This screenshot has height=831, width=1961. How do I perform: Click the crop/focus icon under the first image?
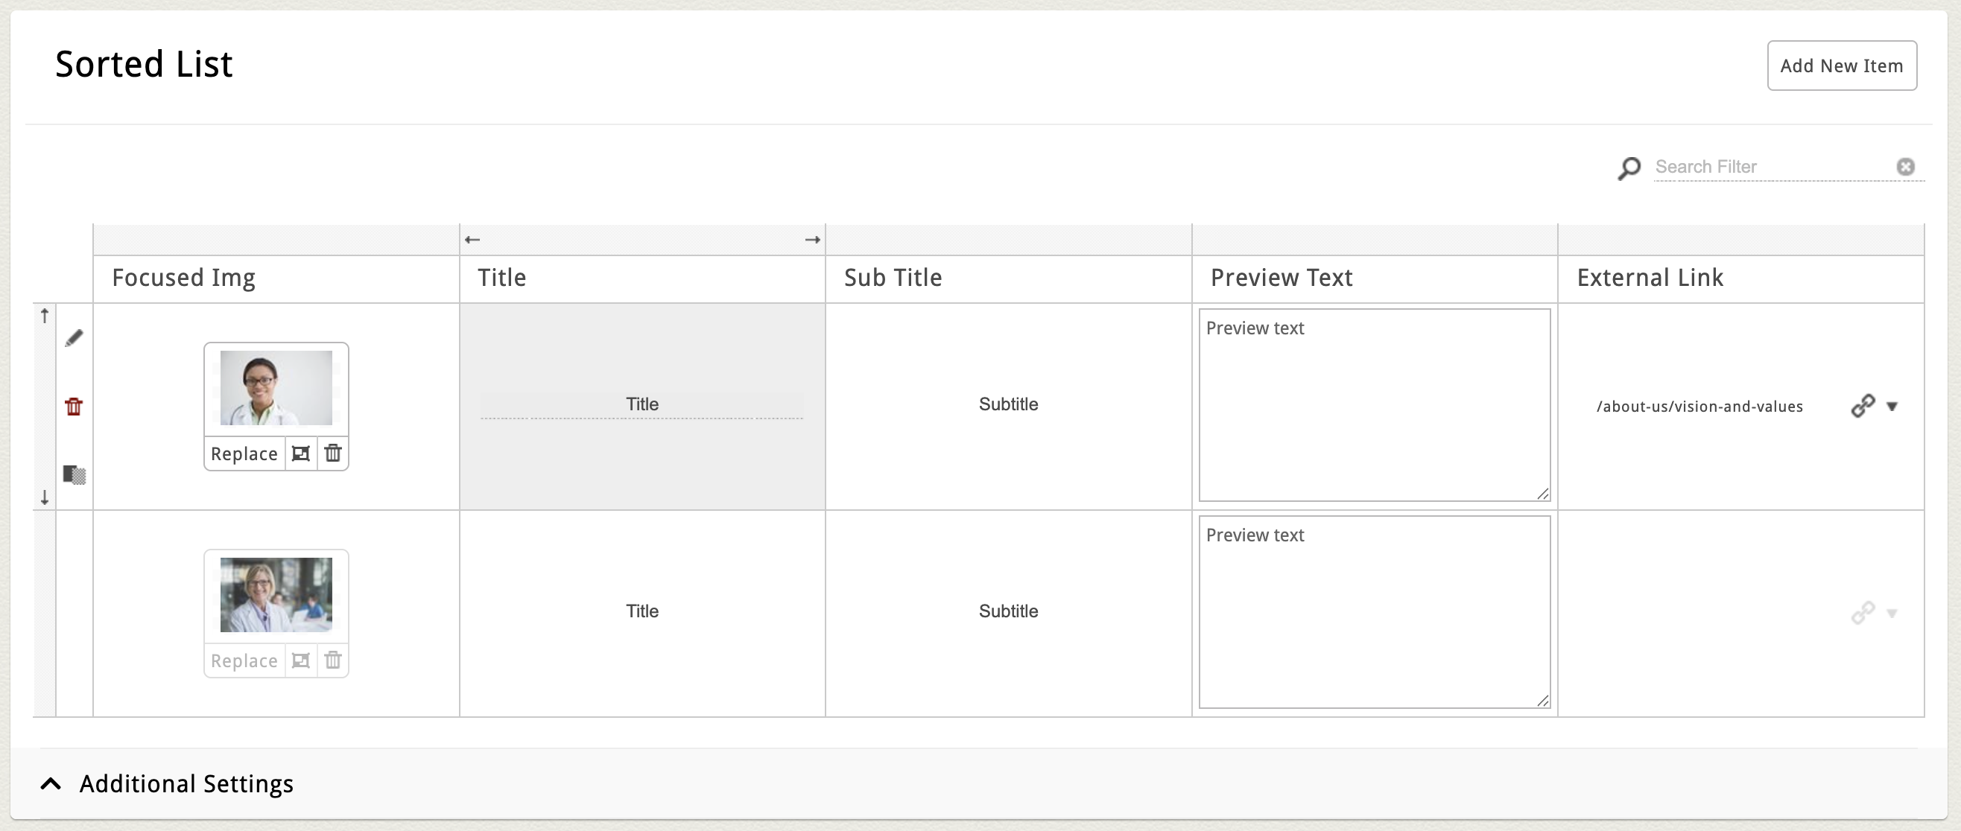301,453
